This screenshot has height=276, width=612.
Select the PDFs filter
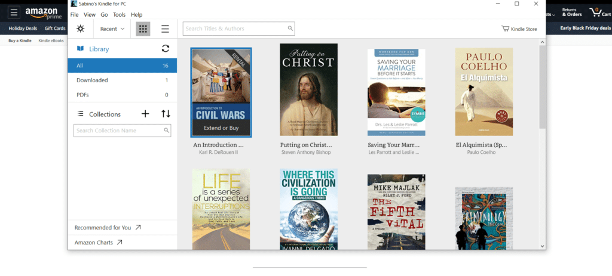point(122,95)
